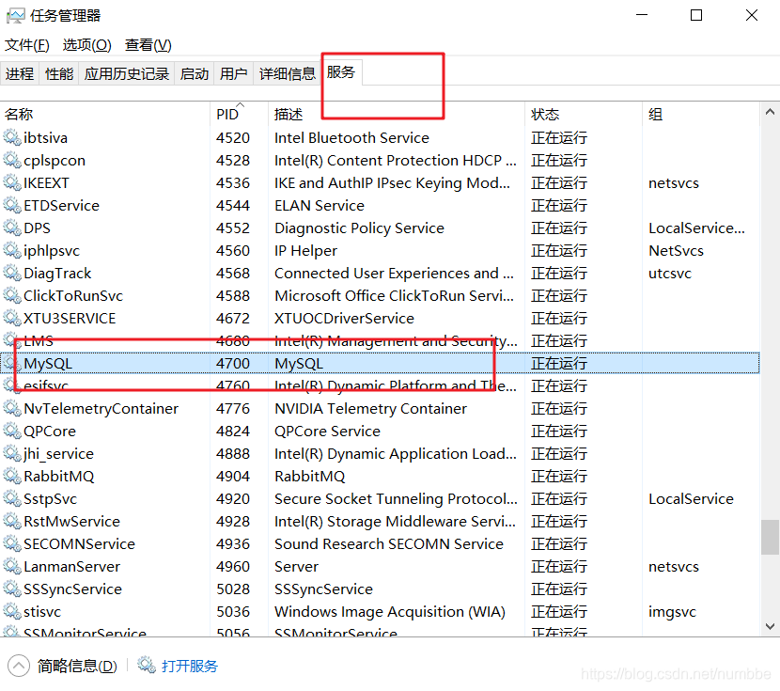Click the NetSvcs group cell for iphlpsvc

pyautogui.click(x=676, y=250)
